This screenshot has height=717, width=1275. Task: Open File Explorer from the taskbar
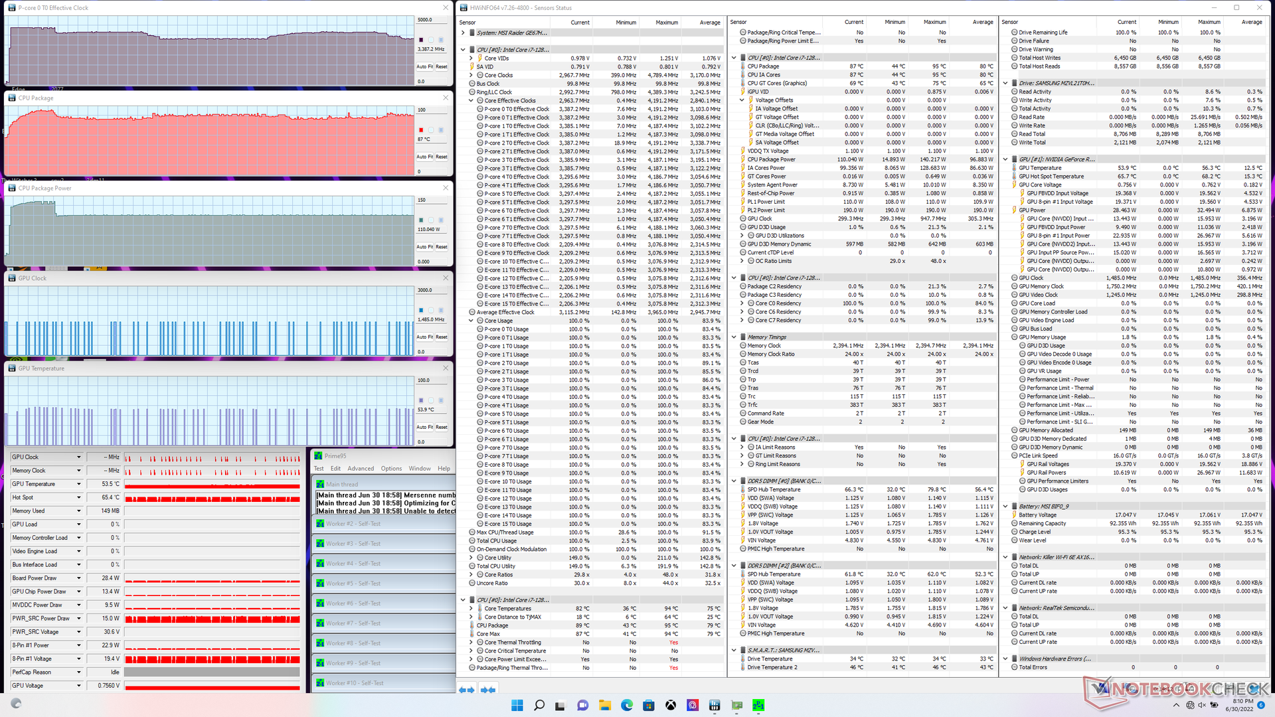tap(605, 705)
